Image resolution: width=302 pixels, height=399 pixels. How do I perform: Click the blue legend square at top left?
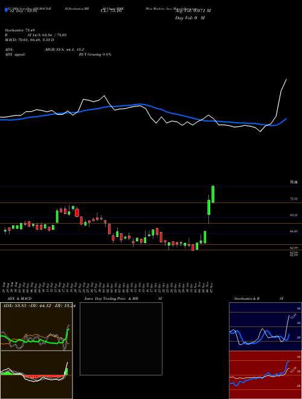point(6,10)
